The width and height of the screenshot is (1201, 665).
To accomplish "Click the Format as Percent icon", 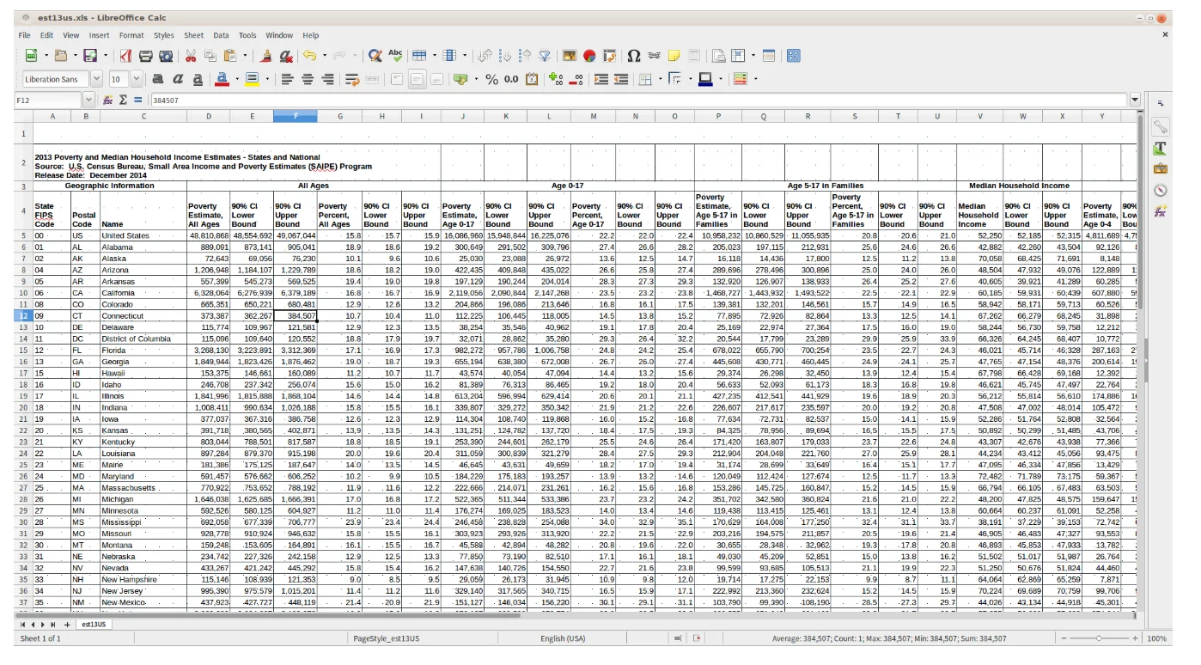I will click(x=491, y=79).
